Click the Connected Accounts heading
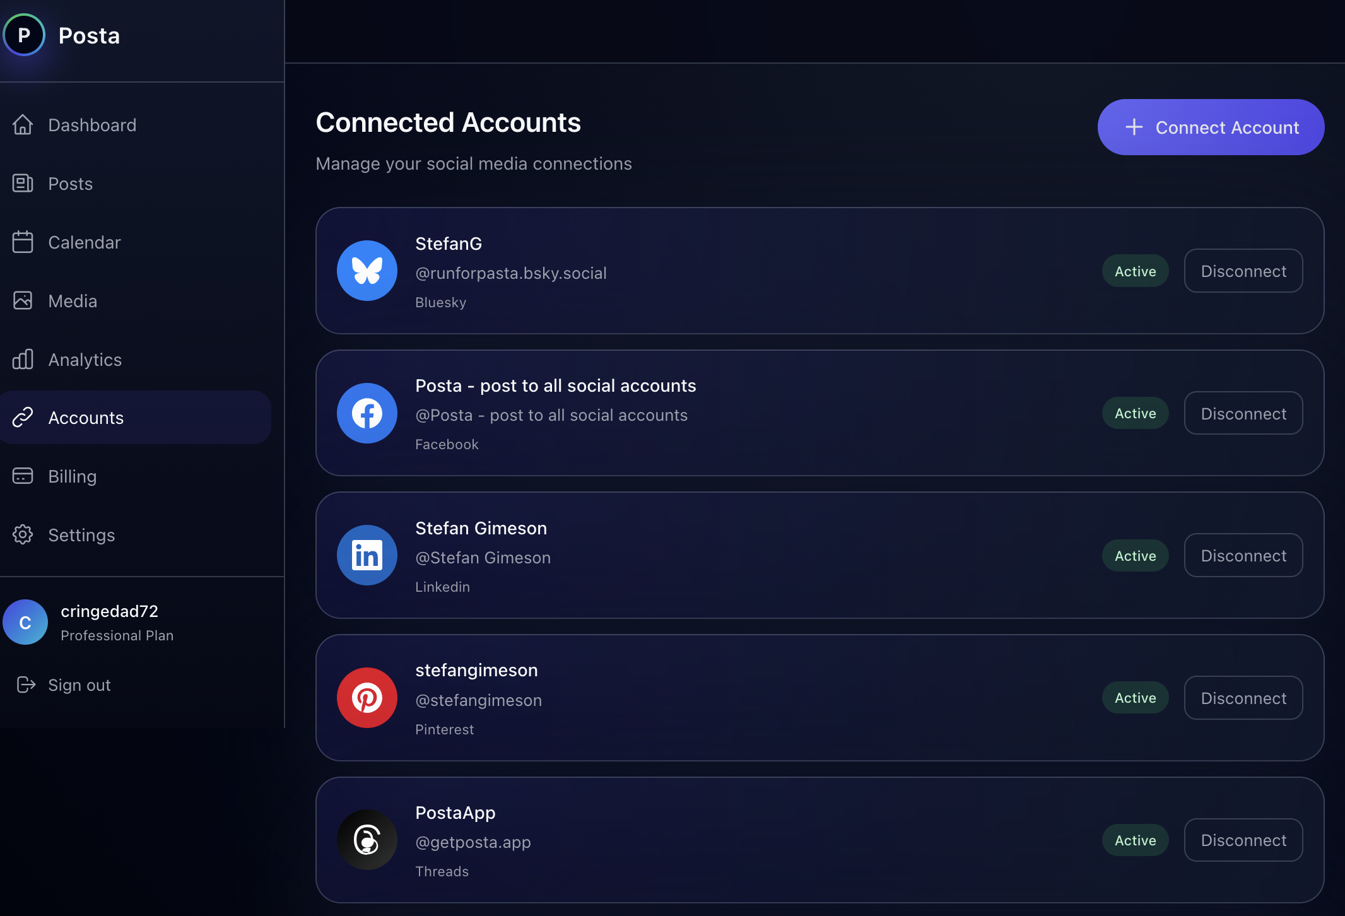Viewport: 1345px width, 916px height. 449,122
